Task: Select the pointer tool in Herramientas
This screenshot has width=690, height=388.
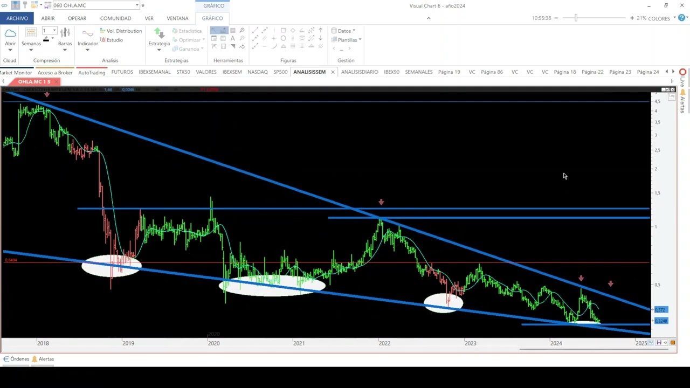Action: [x=214, y=30]
